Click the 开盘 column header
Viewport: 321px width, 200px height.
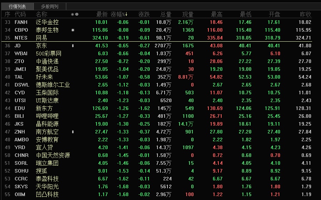275,14
